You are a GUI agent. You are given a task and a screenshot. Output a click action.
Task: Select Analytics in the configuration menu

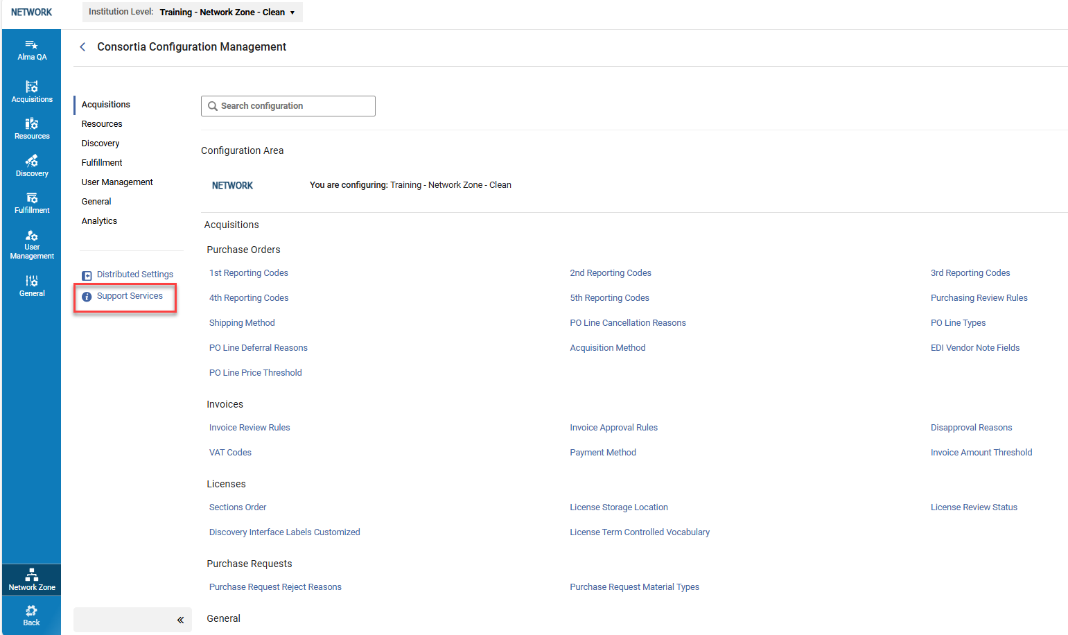(x=99, y=221)
